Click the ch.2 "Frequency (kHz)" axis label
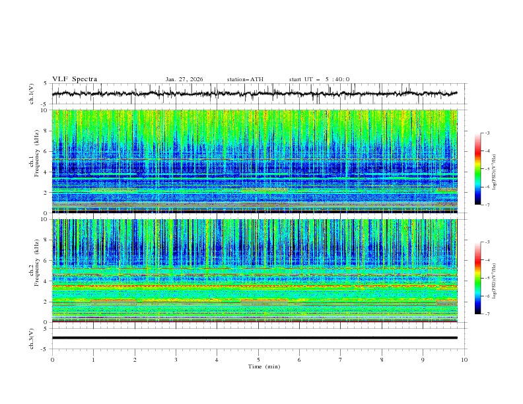This screenshot has width=523, height=404. point(37,263)
